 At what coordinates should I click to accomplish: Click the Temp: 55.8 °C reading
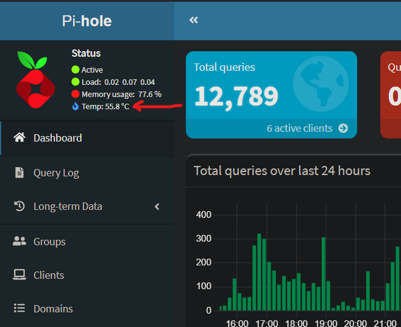coord(105,106)
